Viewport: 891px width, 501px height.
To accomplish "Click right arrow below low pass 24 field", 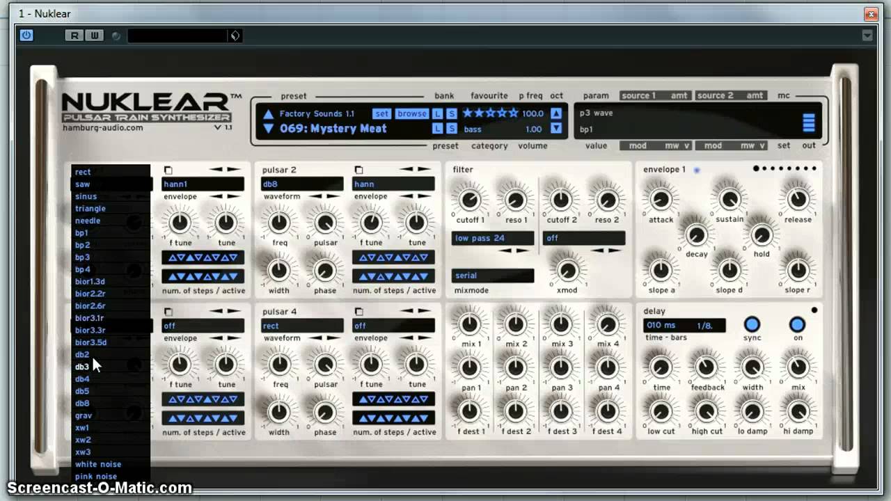I will click(x=522, y=250).
